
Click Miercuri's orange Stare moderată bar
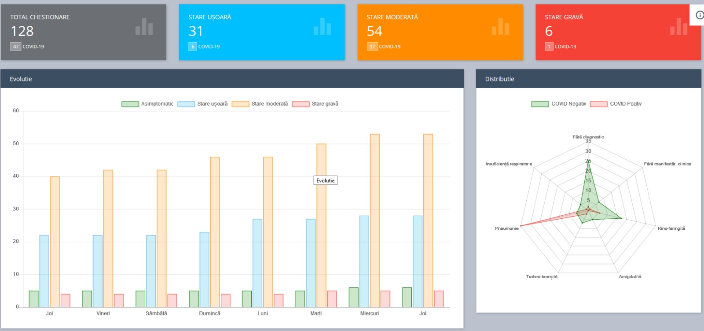point(375,221)
